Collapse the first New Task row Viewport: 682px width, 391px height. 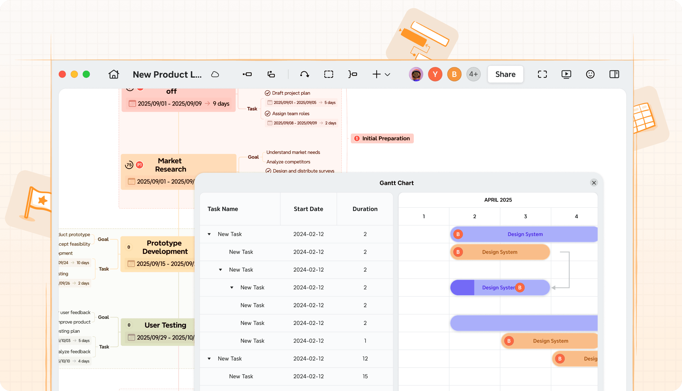tap(209, 234)
